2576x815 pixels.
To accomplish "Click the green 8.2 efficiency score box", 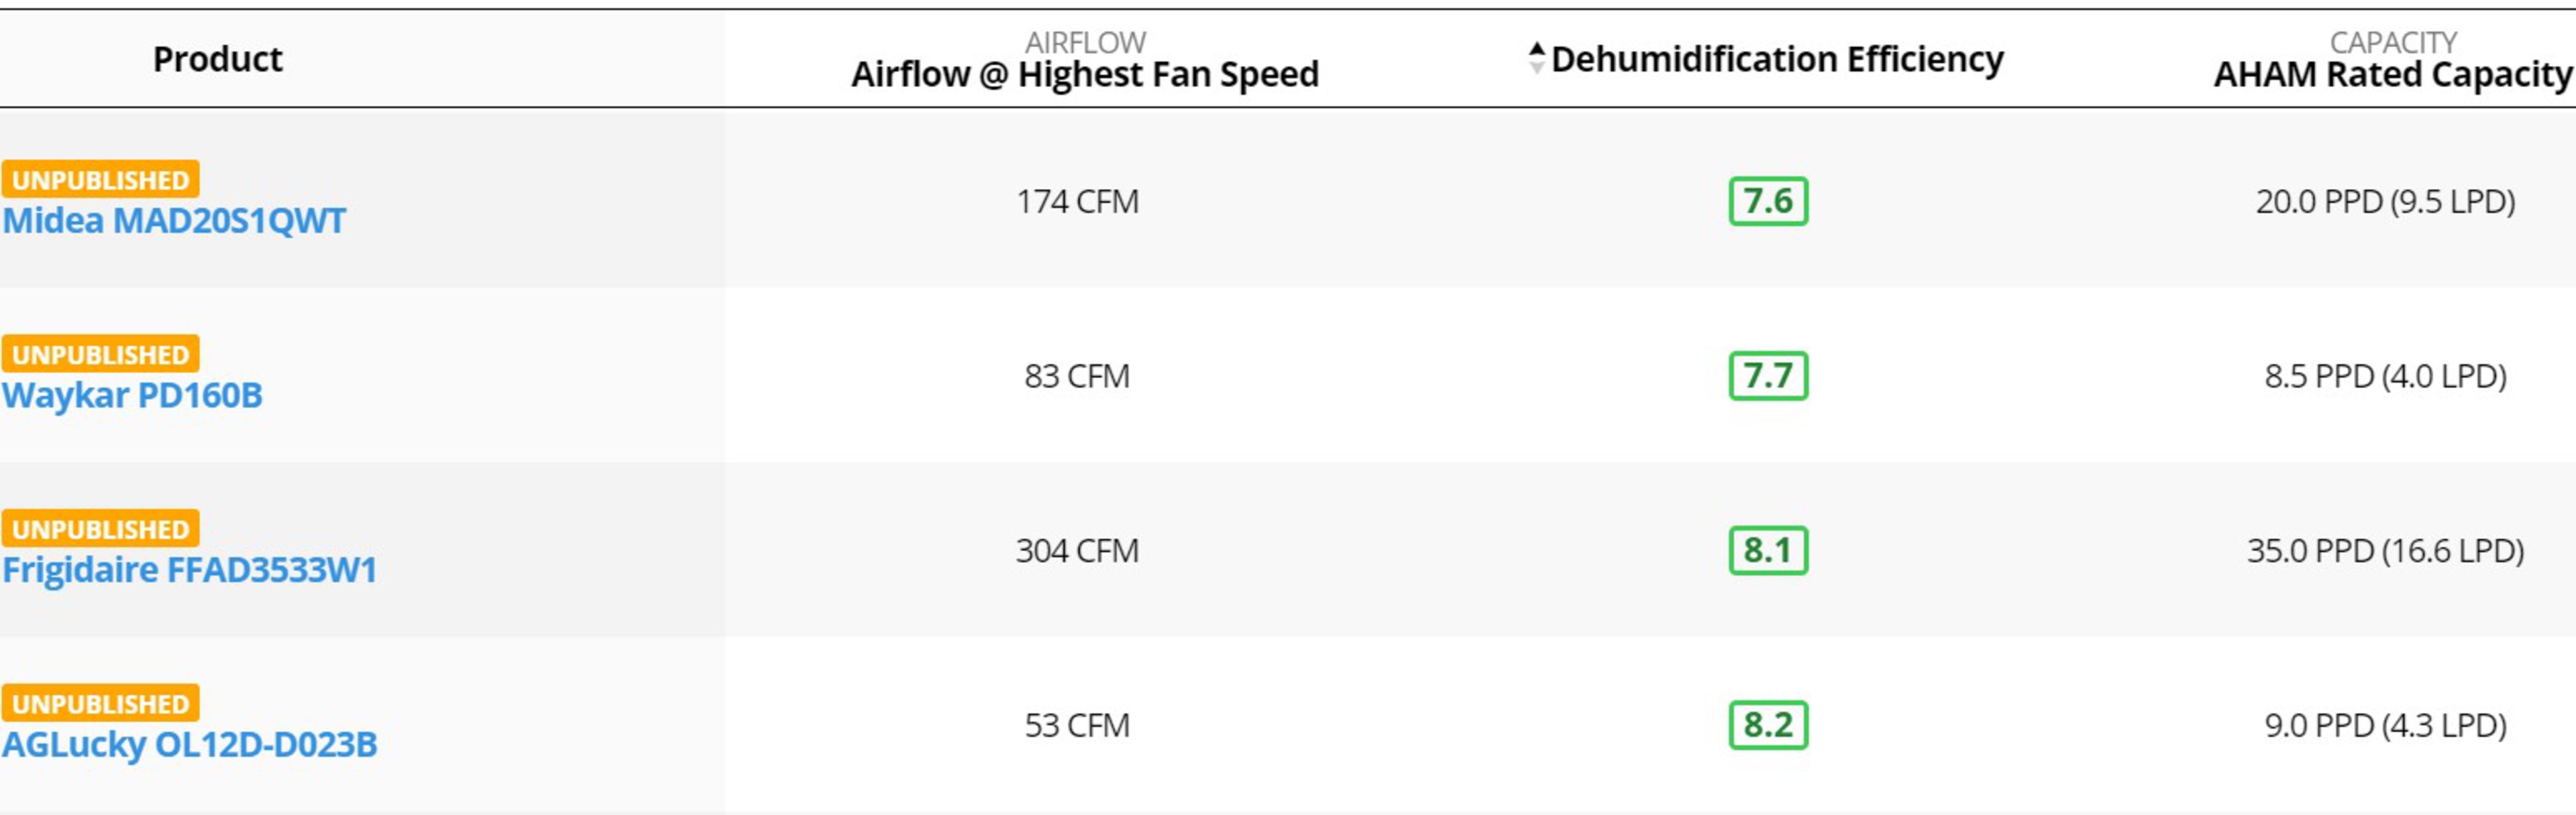I will pos(1768,726).
